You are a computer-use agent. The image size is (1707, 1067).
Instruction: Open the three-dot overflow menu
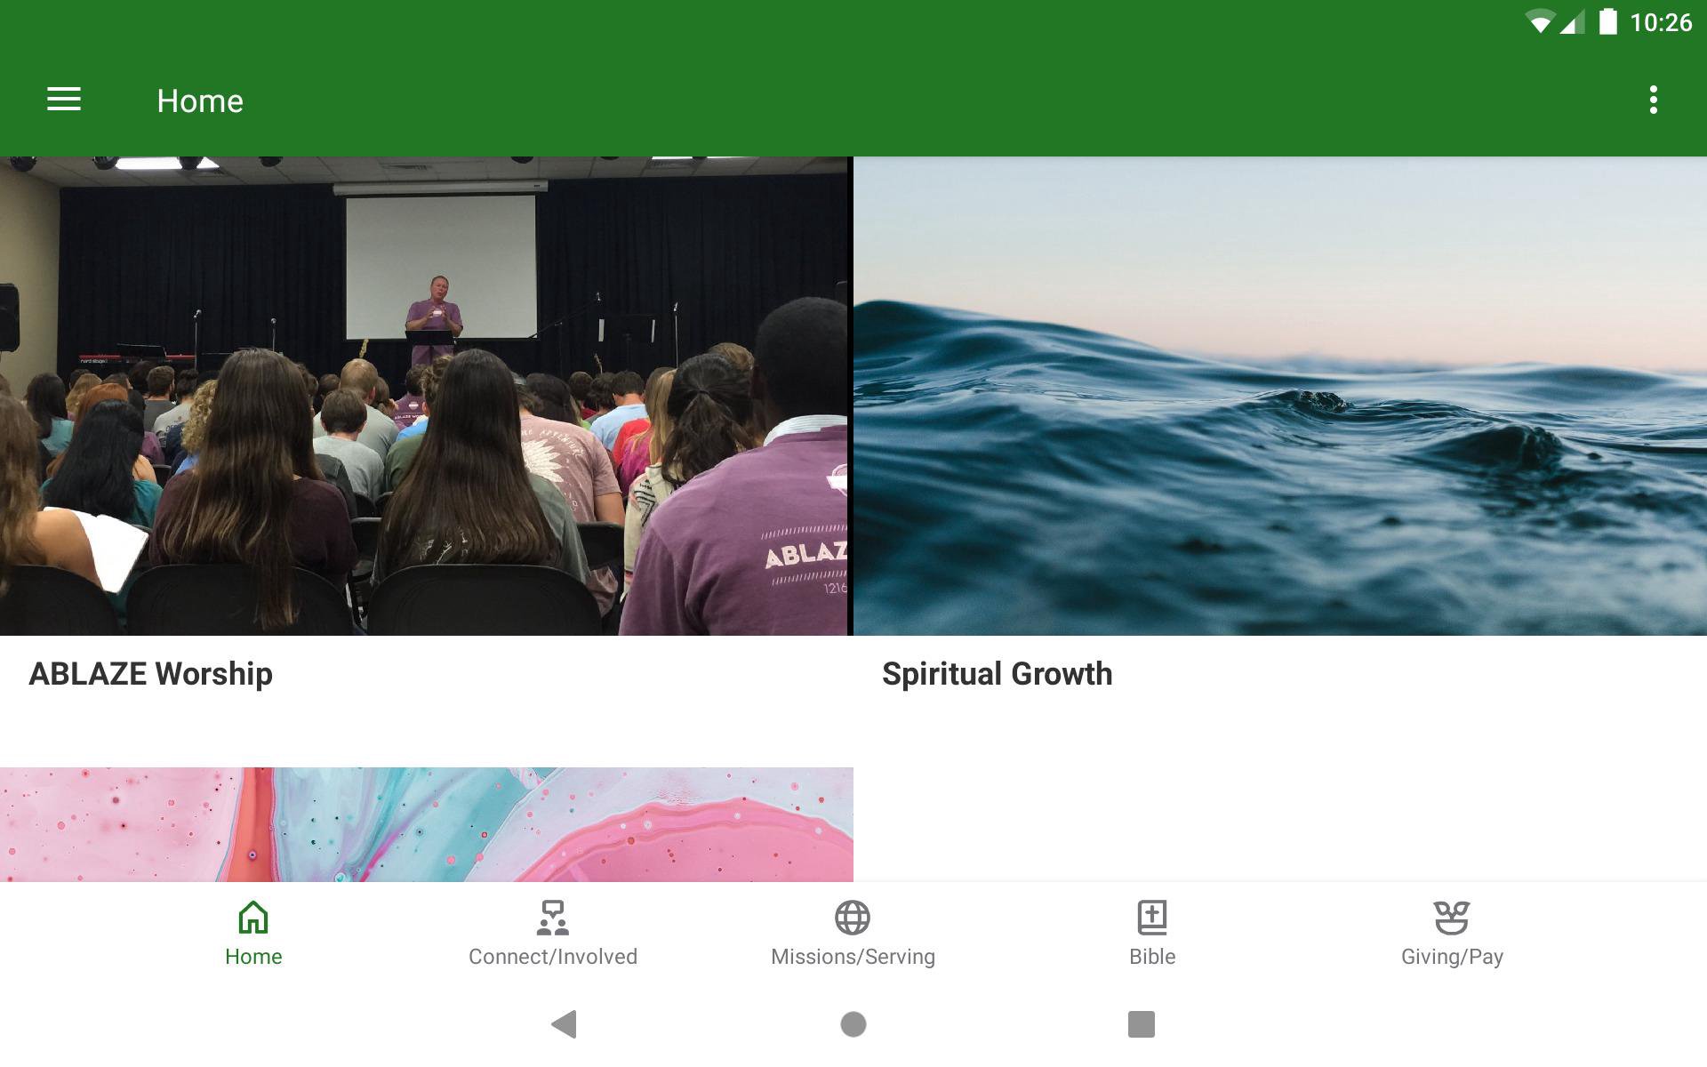pyautogui.click(x=1653, y=100)
